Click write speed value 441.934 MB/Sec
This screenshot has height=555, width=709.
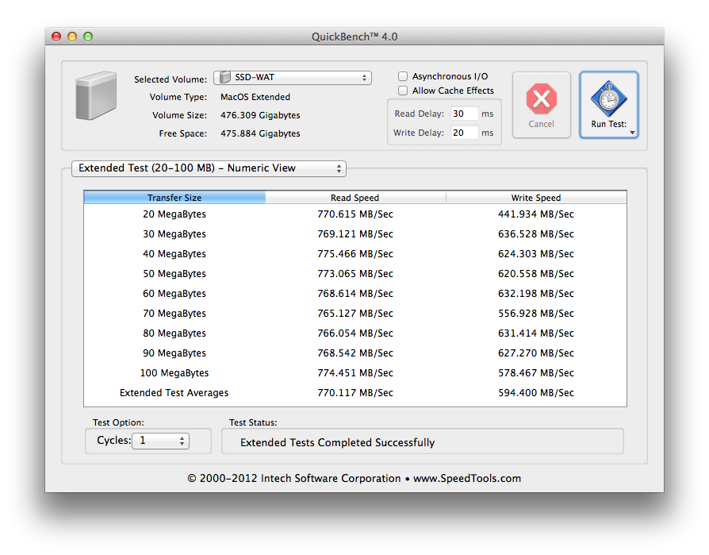pos(536,214)
